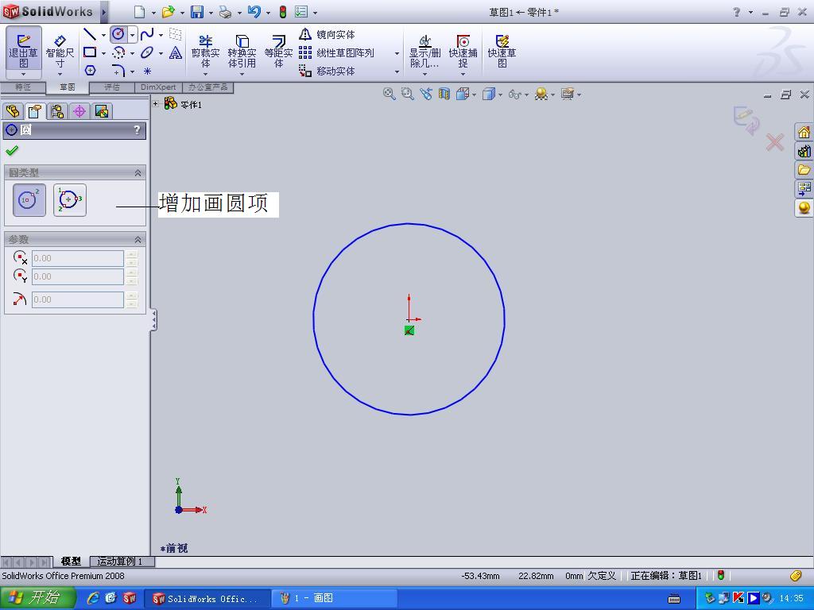The height and width of the screenshot is (610, 814).
Task: Switch to the 办公室产品 tab
Action: [x=207, y=87]
